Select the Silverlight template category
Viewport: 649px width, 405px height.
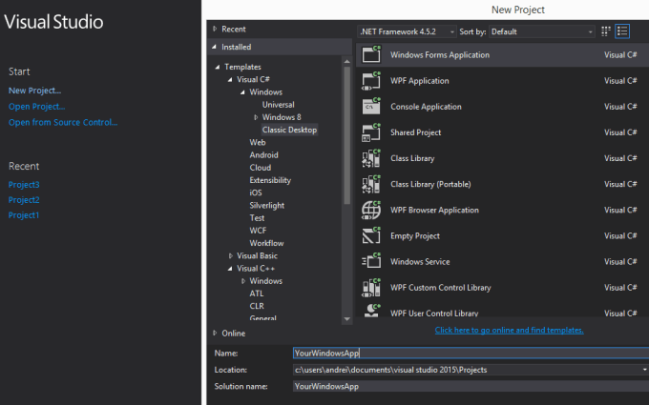[267, 206]
